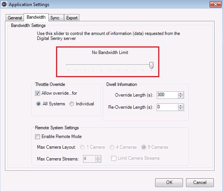Image resolution: width=223 pixels, height=192 pixels.
Task: Select the Bandwidth tab
Action: [x=36, y=17]
